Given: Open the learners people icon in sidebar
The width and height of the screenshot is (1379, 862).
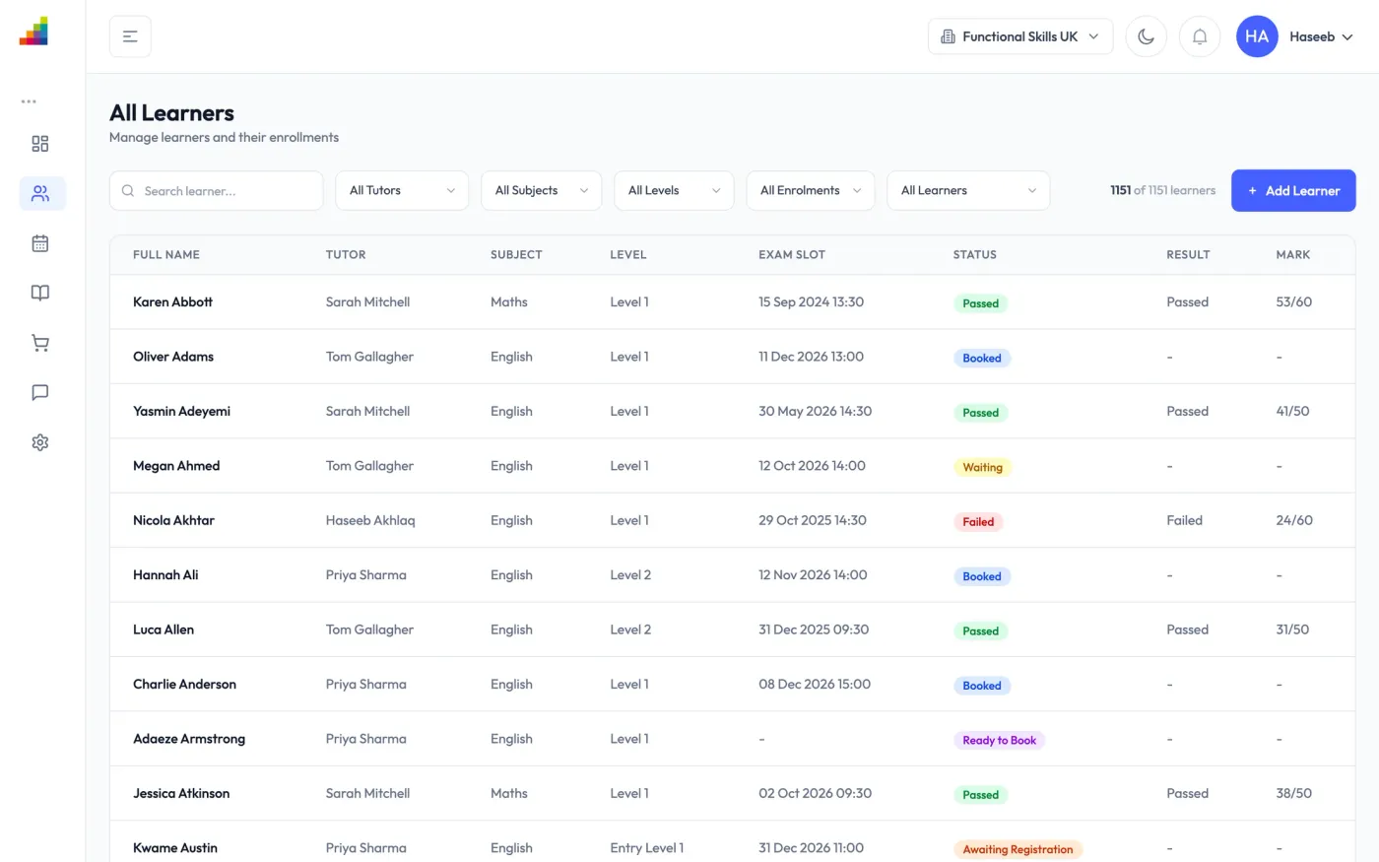Looking at the screenshot, I should (41, 194).
